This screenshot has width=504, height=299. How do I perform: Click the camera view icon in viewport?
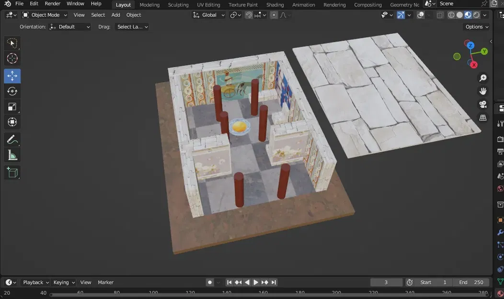point(482,104)
